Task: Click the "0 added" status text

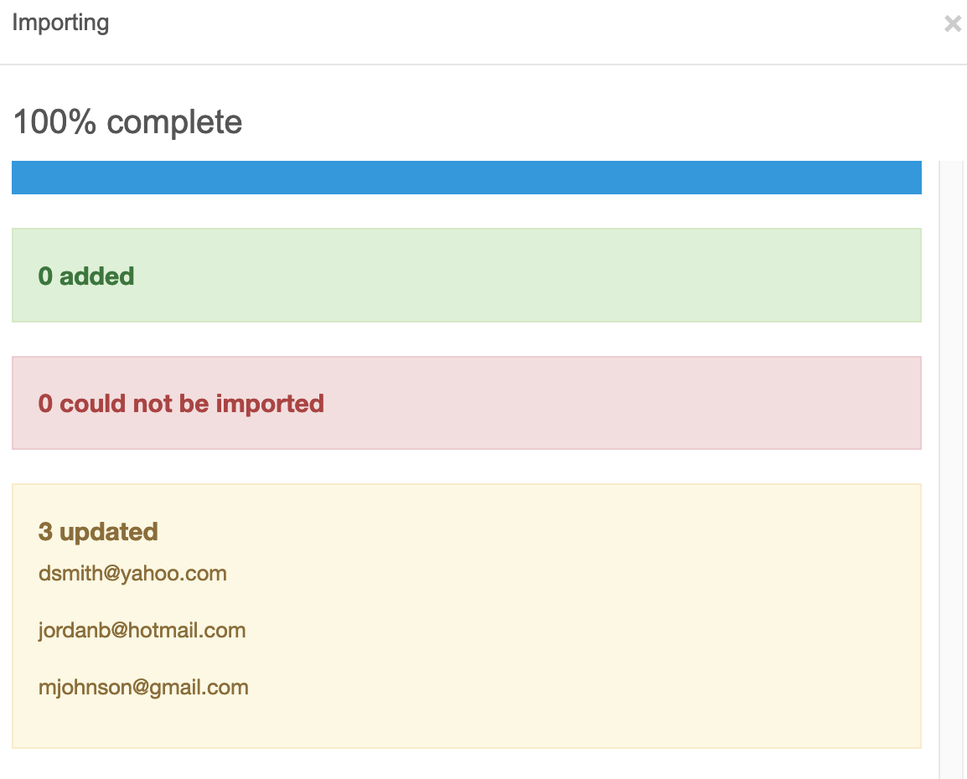Action: pos(86,276)
